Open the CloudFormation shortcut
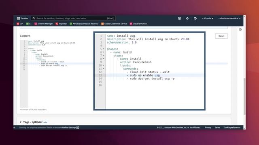The image size is (259, 145). (138, 24)
